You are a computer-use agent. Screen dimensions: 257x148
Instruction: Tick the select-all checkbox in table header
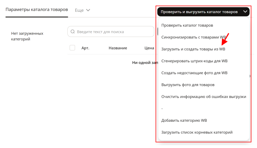[72, 48]
